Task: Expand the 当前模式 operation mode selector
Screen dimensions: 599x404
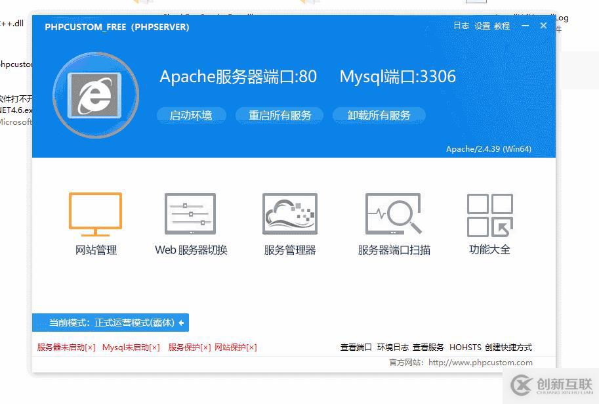Action: [x=110, y=323]
